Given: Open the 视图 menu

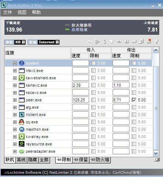Looking at the screenshot, I should coord(22,12).
